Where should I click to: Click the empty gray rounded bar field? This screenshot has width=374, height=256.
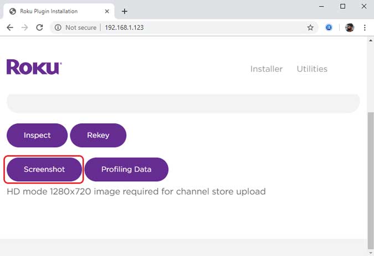click(x=183, y=103)
